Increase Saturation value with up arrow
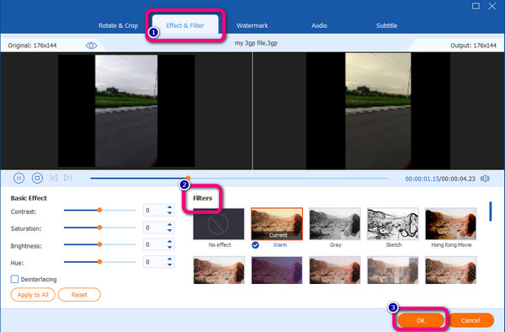Viewport: 505px width, 332px height. pyautogui.click(x=170, y=225)
